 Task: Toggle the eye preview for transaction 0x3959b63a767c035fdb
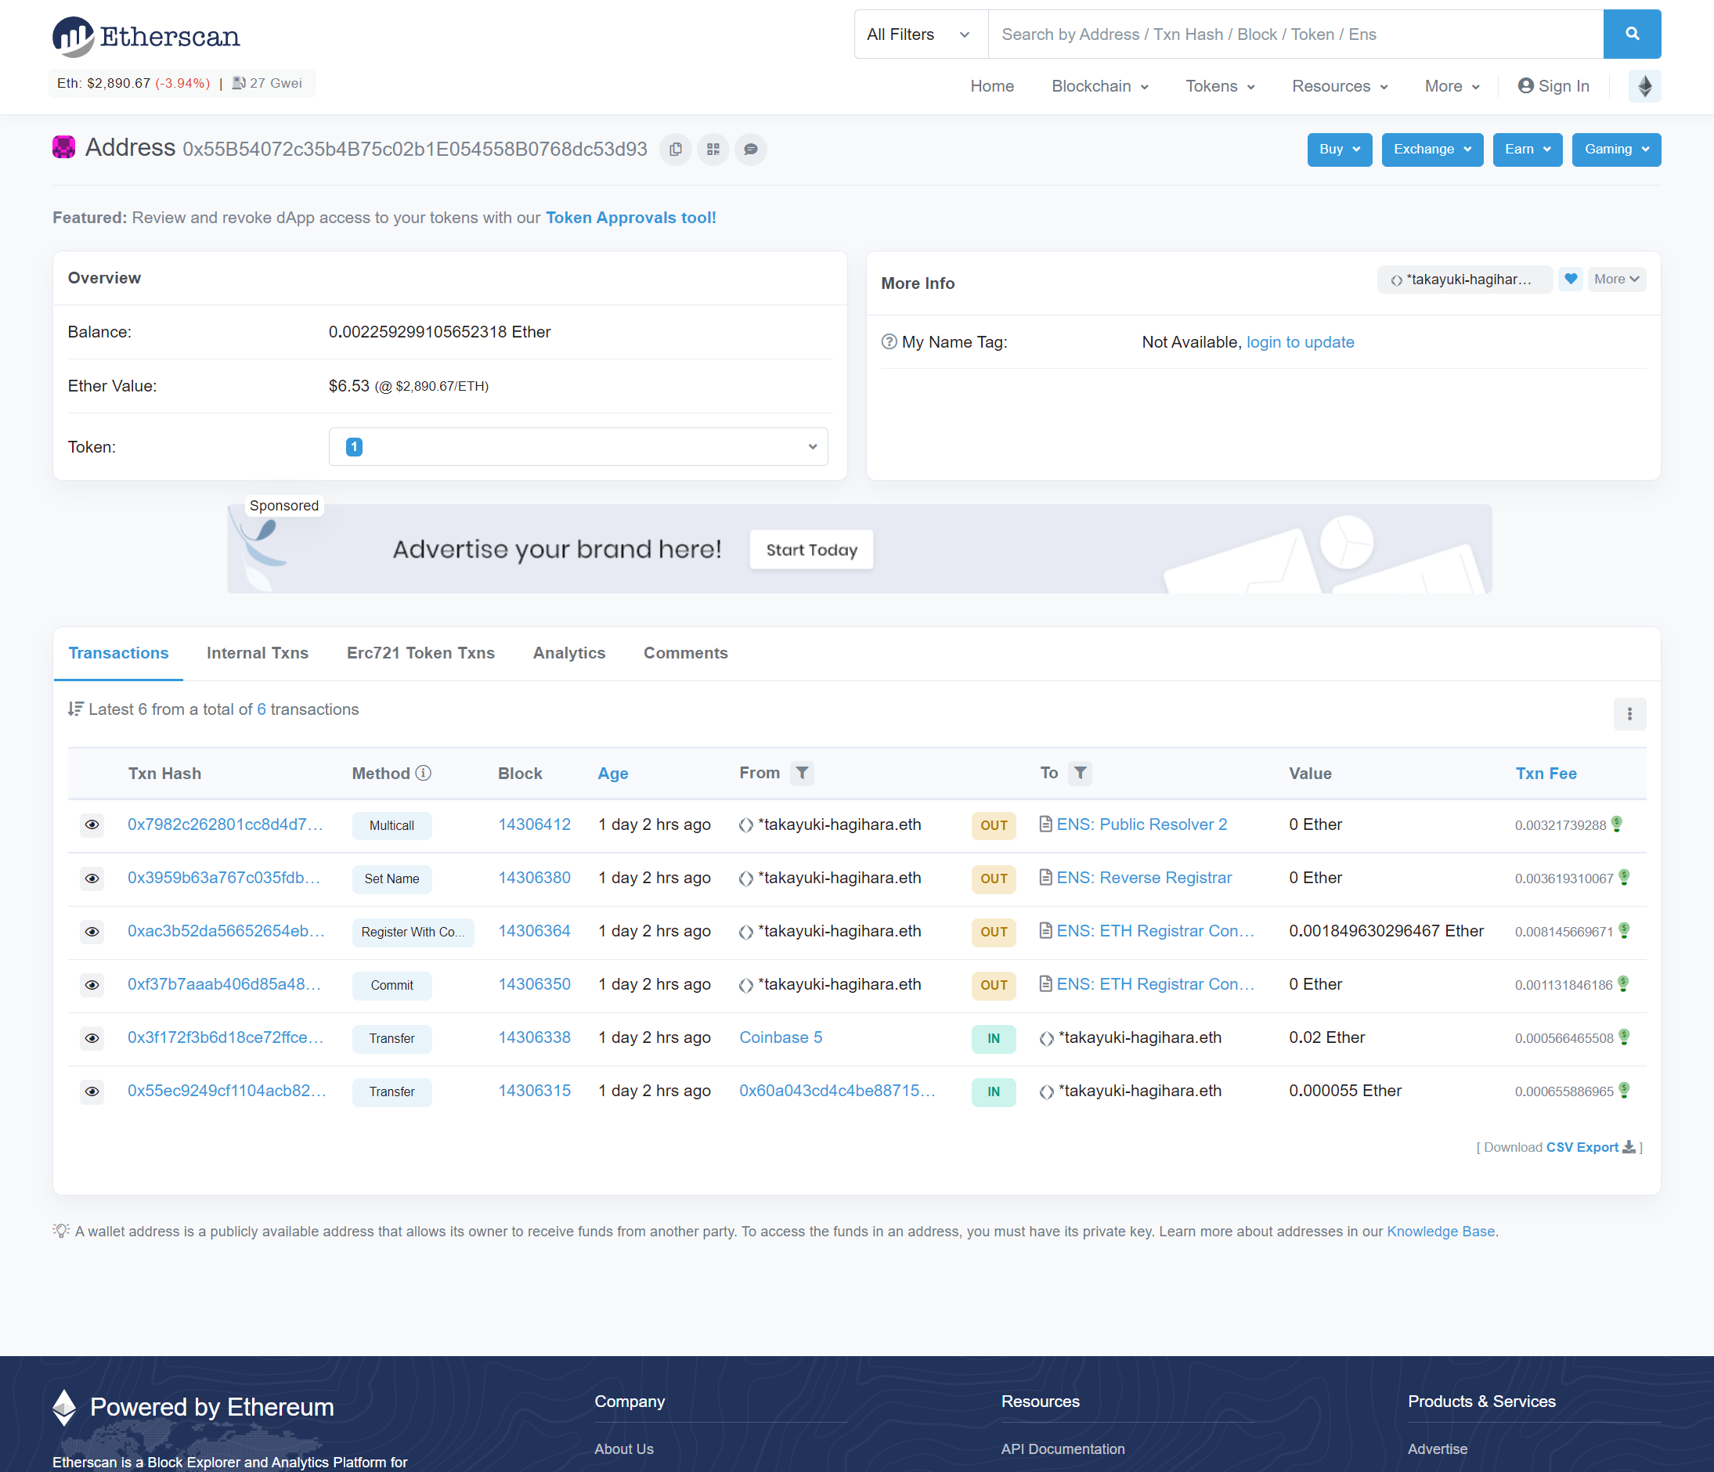click(x=92, y=879)
